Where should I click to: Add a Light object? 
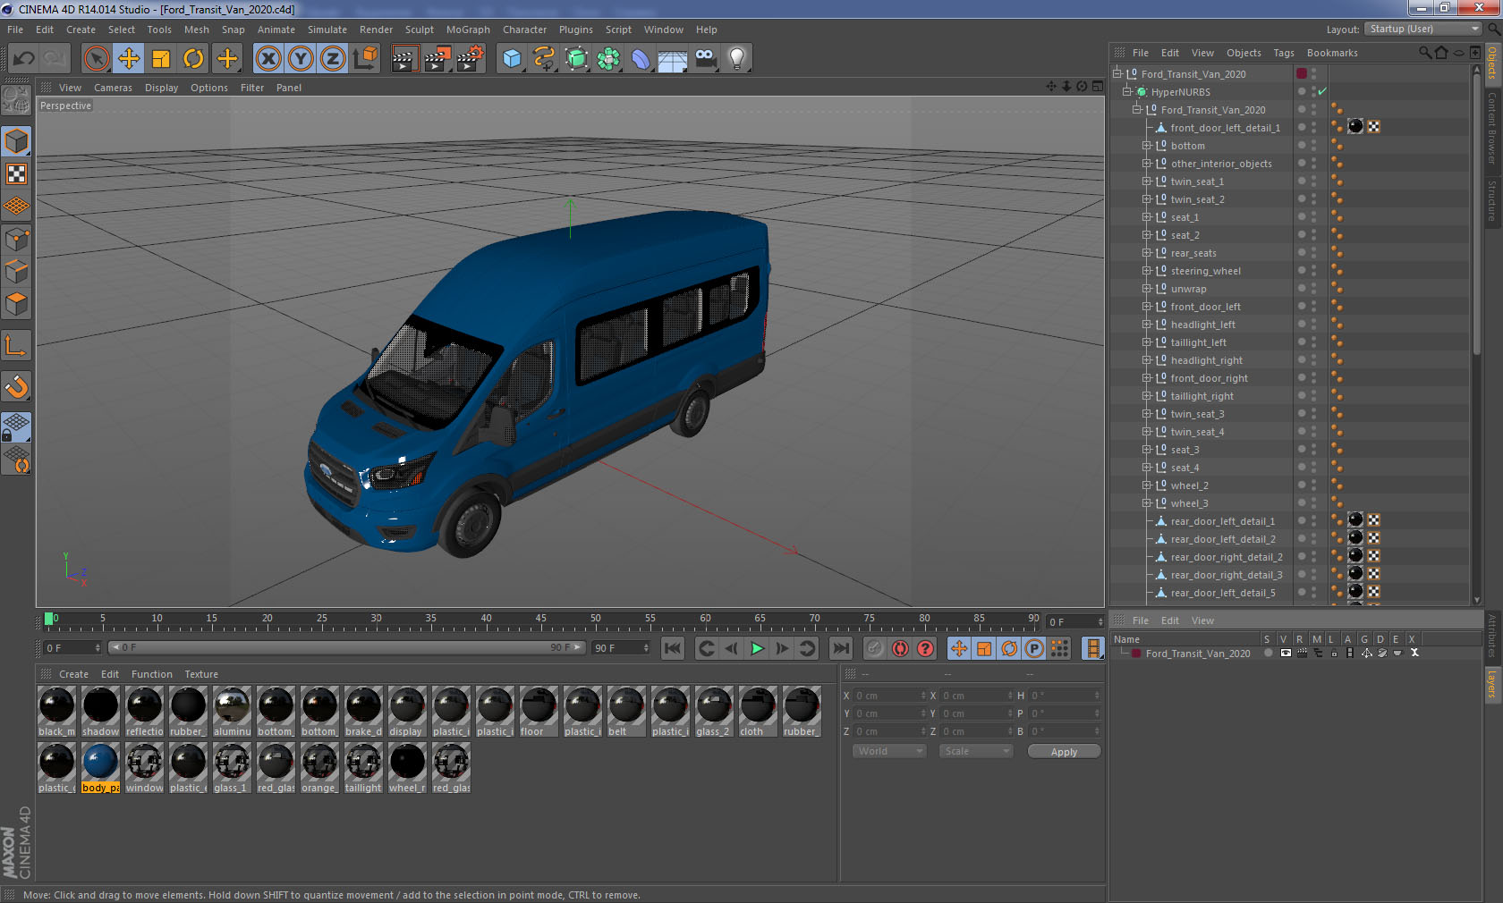pyautogui.click(x=737, y=59)
